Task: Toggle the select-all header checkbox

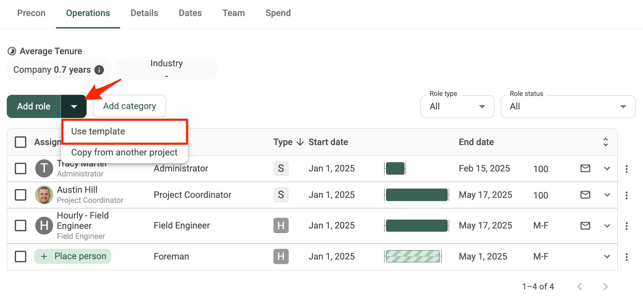Action: pos(21,142)
